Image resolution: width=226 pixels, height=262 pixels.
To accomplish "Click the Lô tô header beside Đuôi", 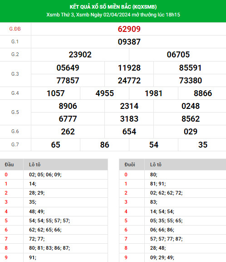I will pyautogui.click(x=156, y=164).
